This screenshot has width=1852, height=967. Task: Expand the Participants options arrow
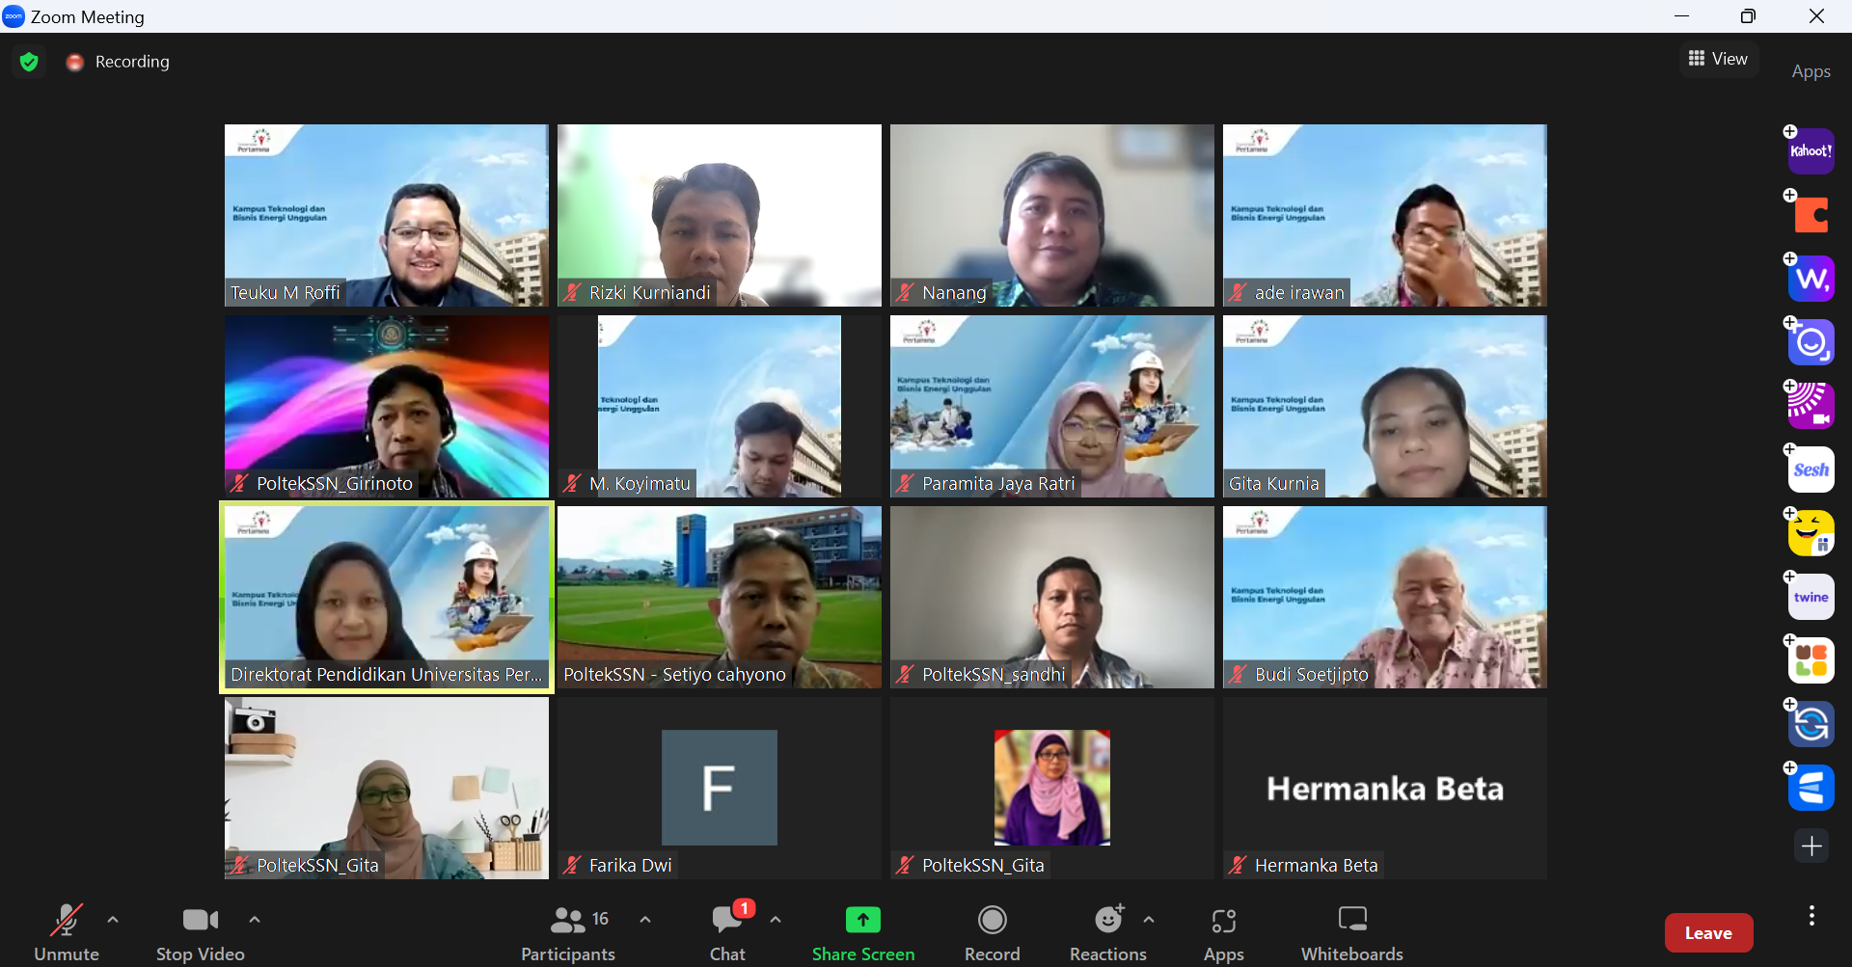[x=645, y=920]
